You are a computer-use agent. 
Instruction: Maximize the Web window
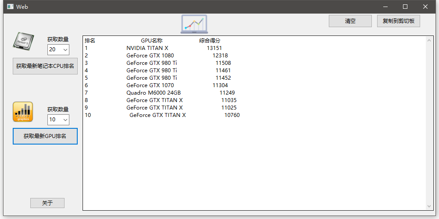405,7
